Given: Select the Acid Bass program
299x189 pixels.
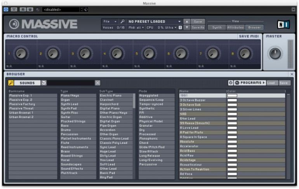Looking at the screenshot, I should point(203,151).
